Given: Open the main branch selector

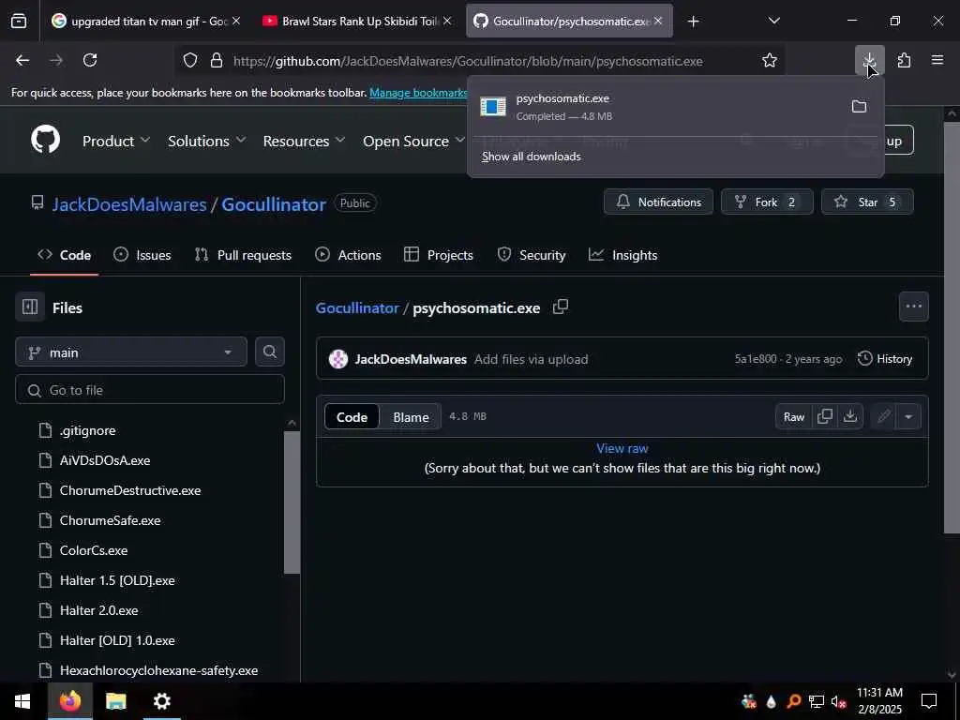Looking at the screenshot, I should pos(131,352).
